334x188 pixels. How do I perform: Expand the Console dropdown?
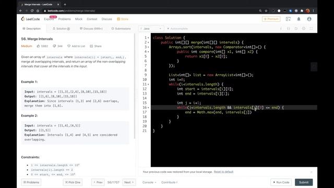point(149,182)
